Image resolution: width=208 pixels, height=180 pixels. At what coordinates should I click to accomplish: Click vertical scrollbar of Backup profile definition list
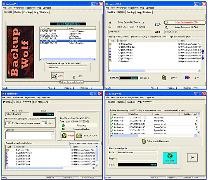pyautogui.click(x=97, y=156)
